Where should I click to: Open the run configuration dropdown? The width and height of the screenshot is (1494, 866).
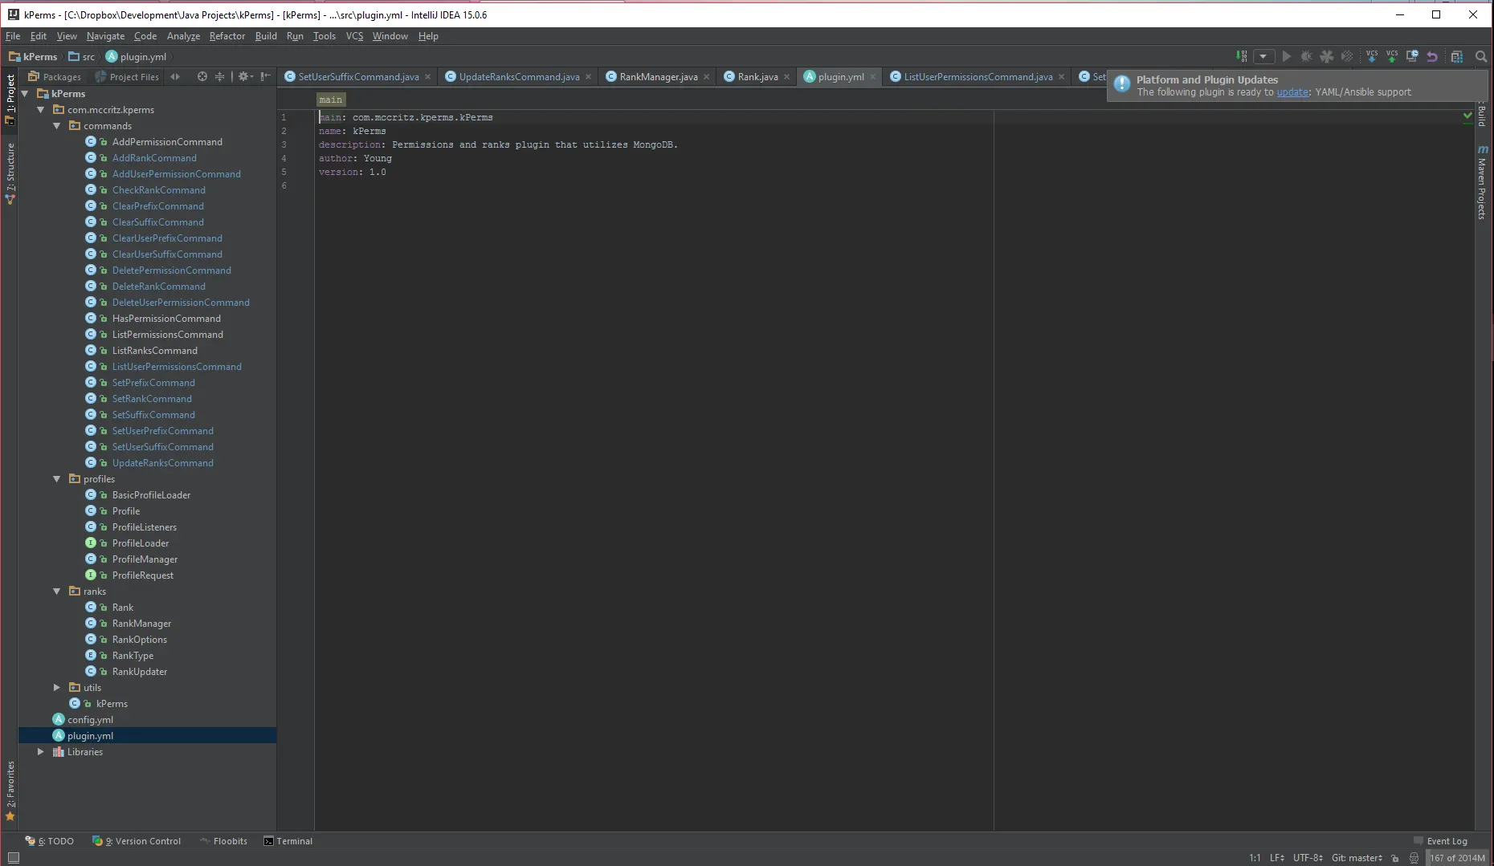point(1263,56)
